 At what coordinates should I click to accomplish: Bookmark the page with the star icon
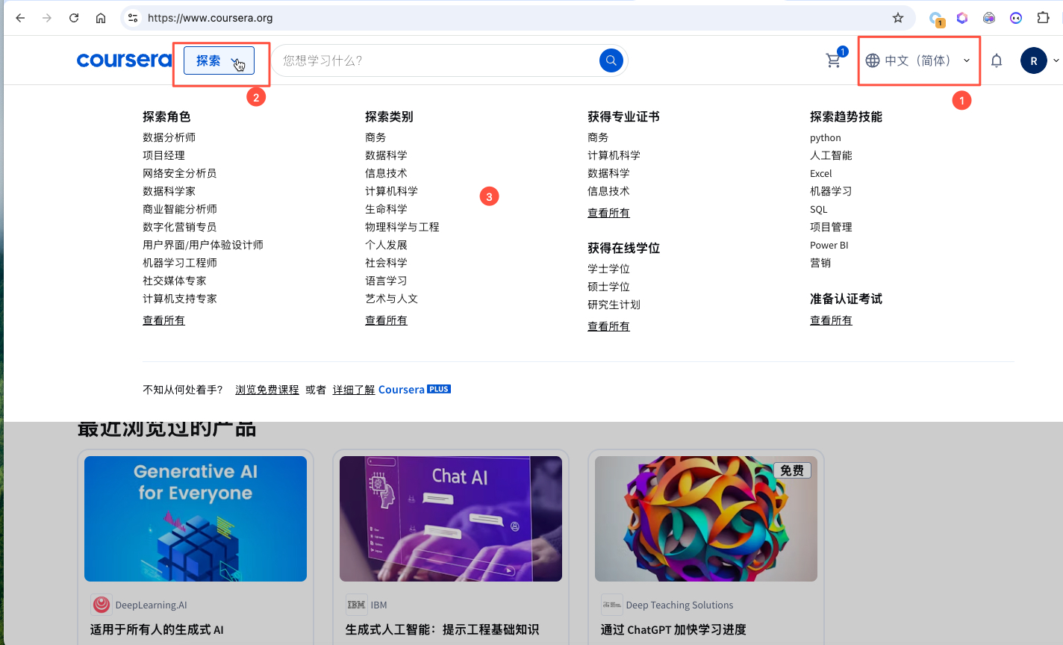[898, 17]
